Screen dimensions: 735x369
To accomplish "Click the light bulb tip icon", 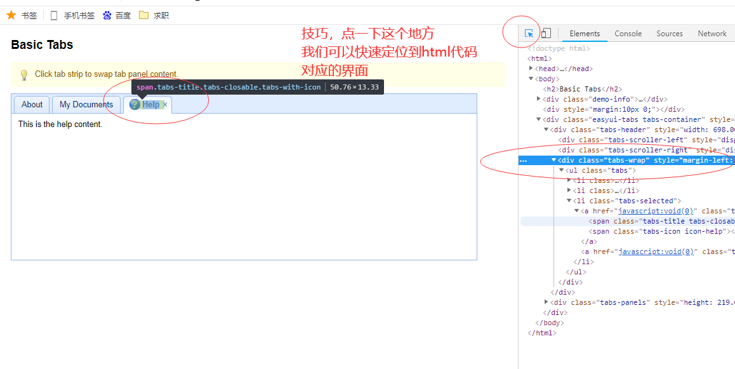I will click(x=24, y=75).
